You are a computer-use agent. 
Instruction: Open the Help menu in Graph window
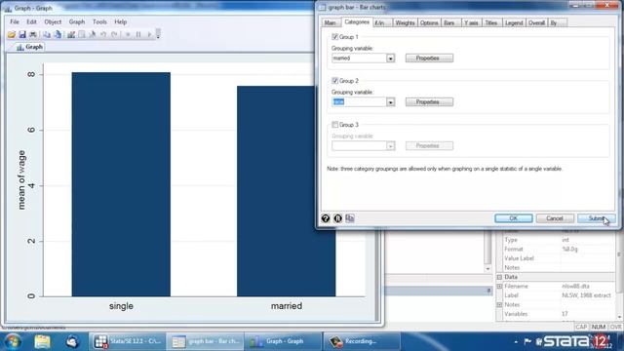(x=121, y=21)
